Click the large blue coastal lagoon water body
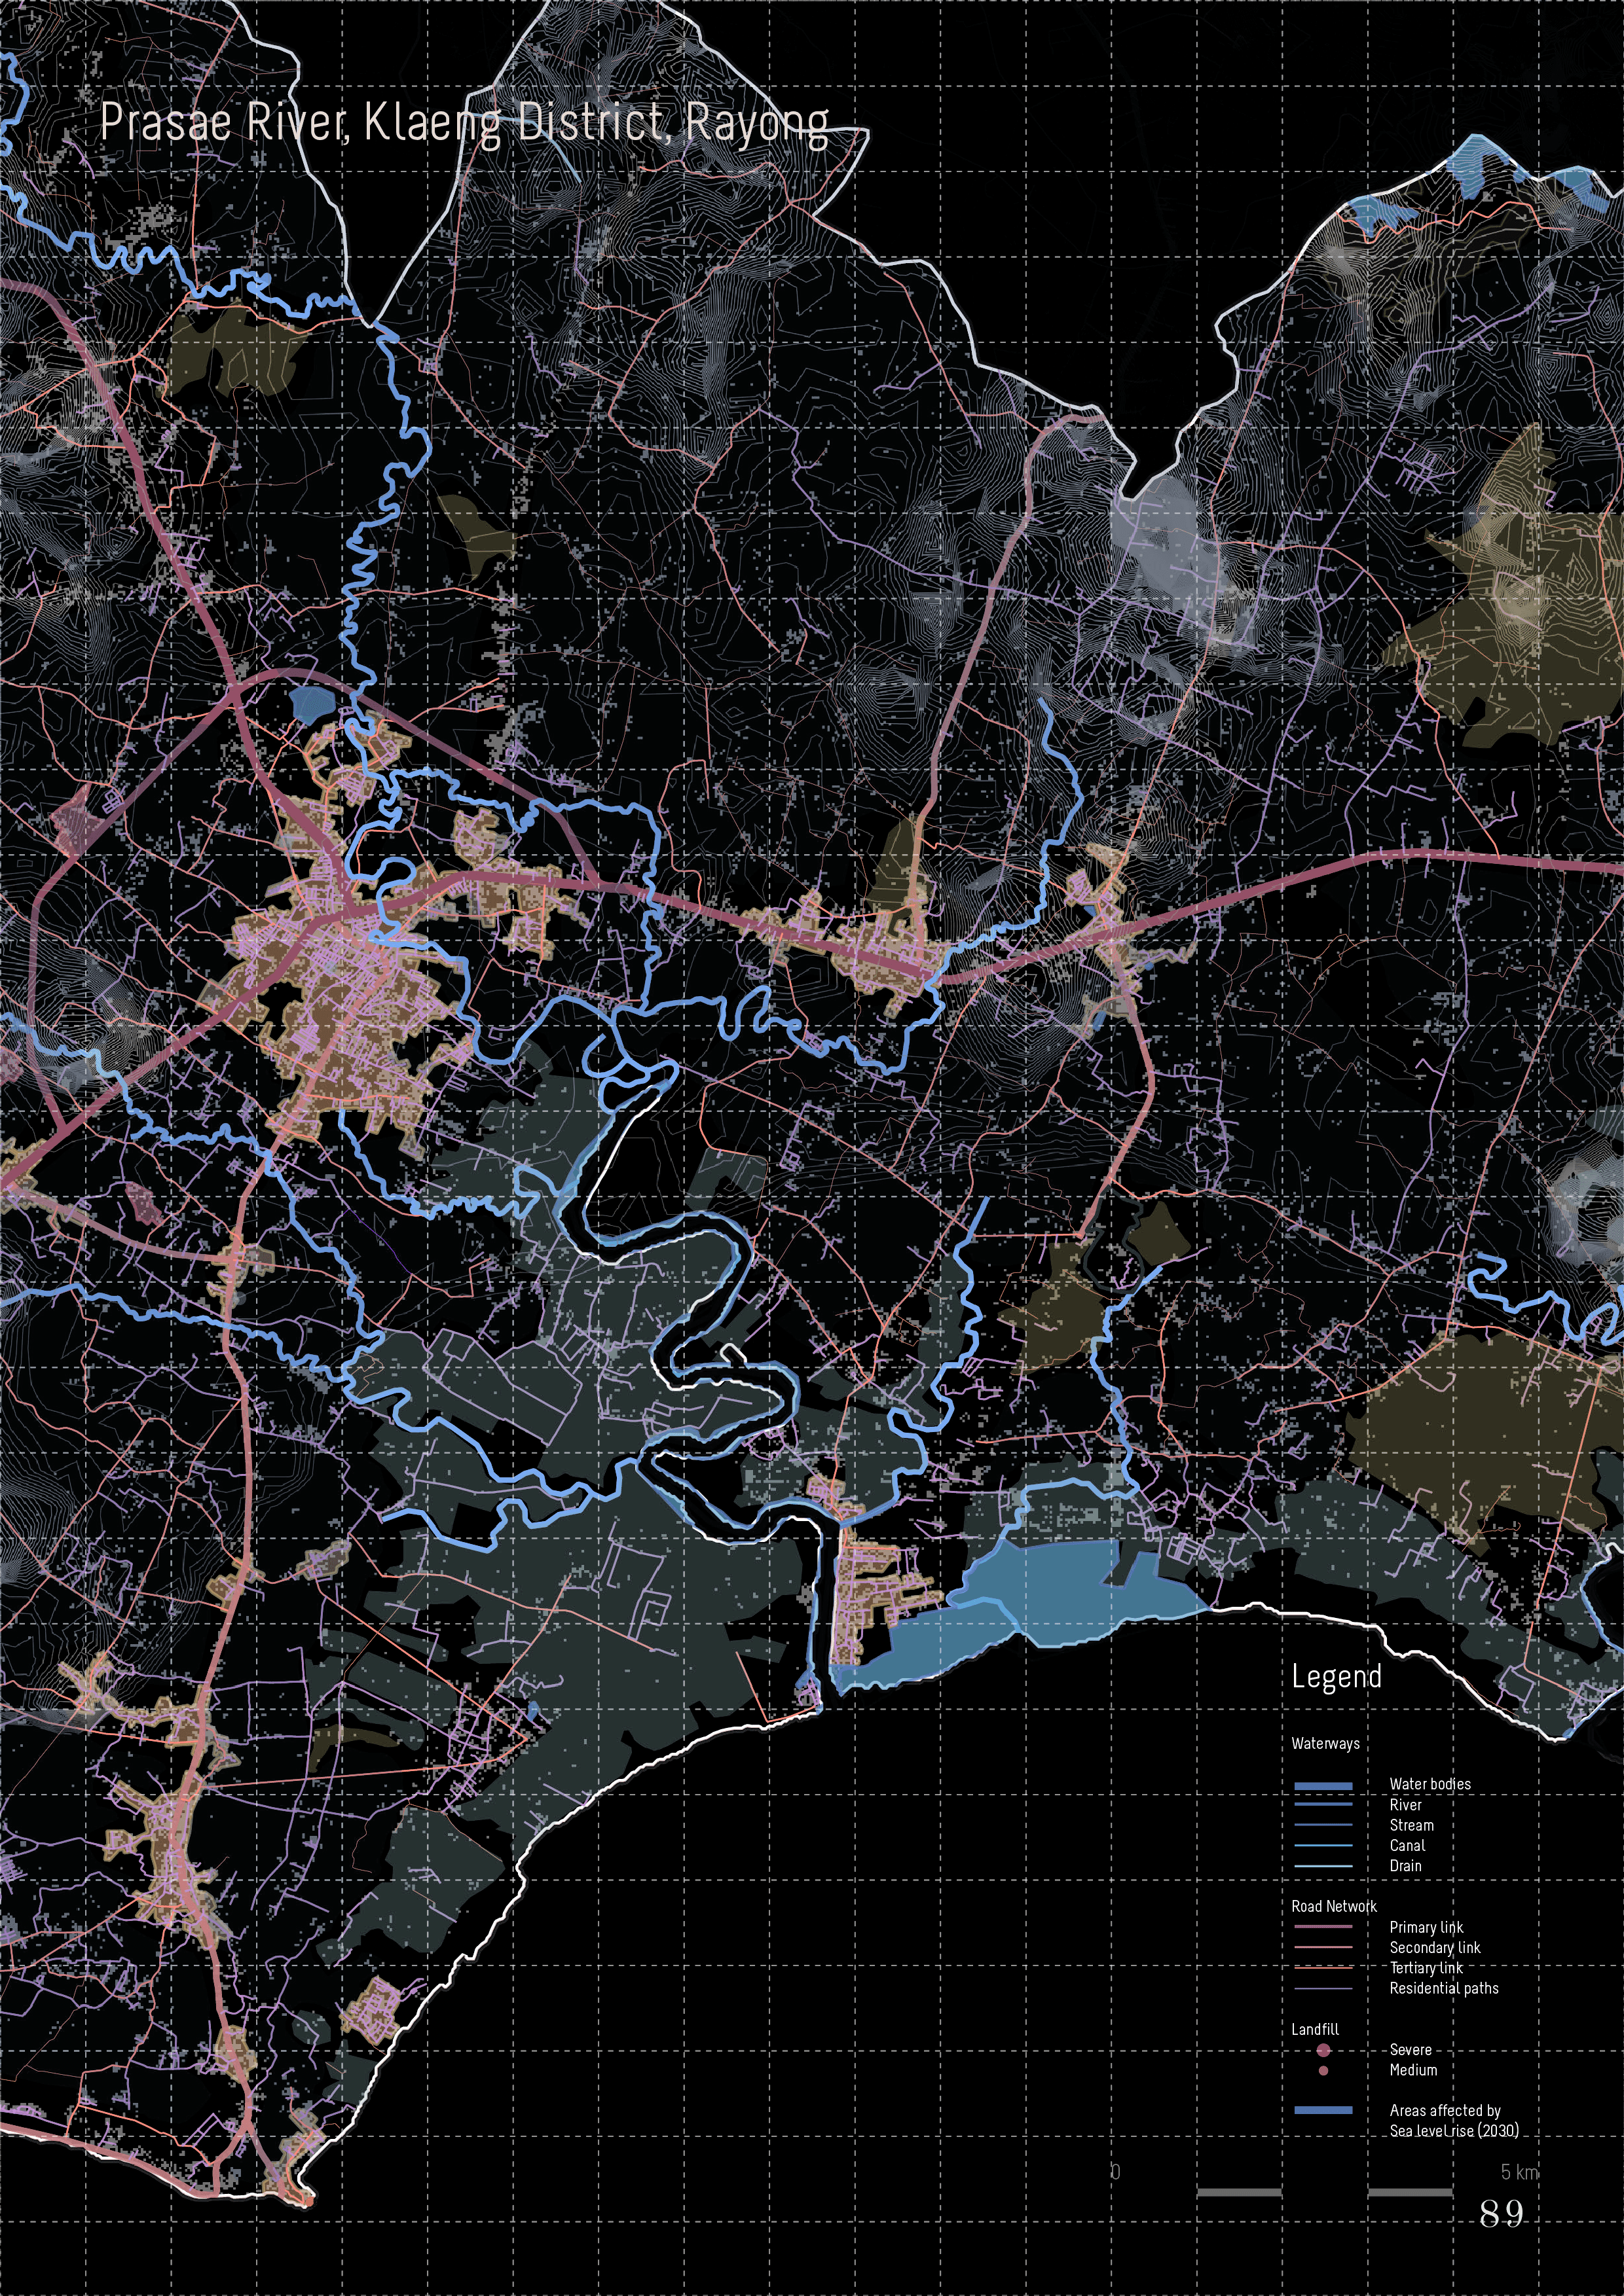Viewport: 1624px width, 2296px height. pos(1041,1600)
